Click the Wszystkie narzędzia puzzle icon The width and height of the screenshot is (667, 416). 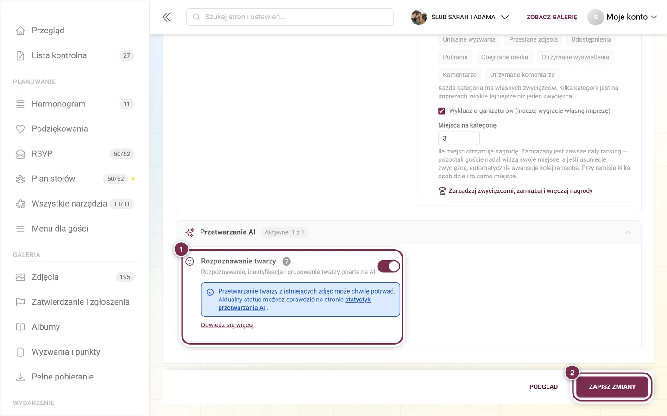click(20, 204)
